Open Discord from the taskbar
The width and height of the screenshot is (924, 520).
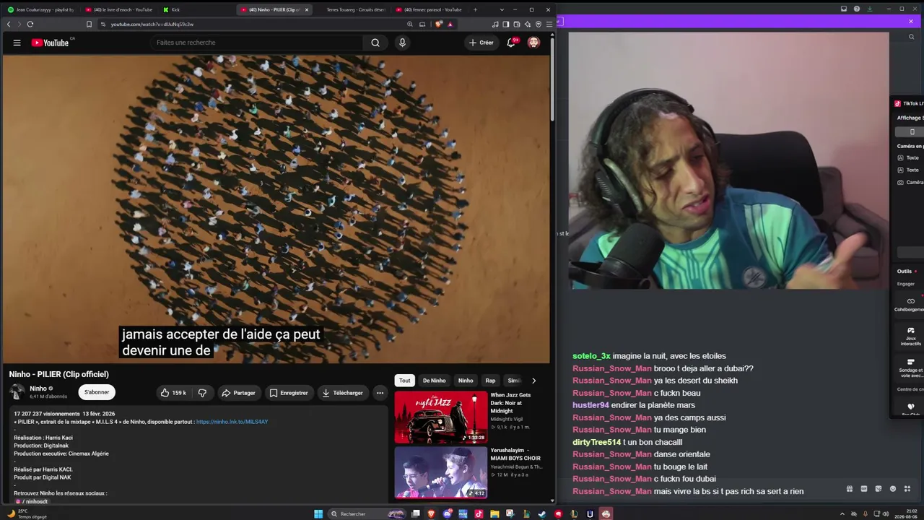click(x=448, y=514)
